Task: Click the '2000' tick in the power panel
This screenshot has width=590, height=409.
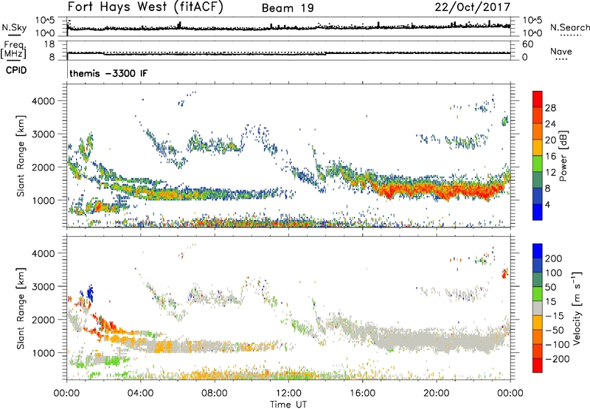Action: (x=44, y=167)
